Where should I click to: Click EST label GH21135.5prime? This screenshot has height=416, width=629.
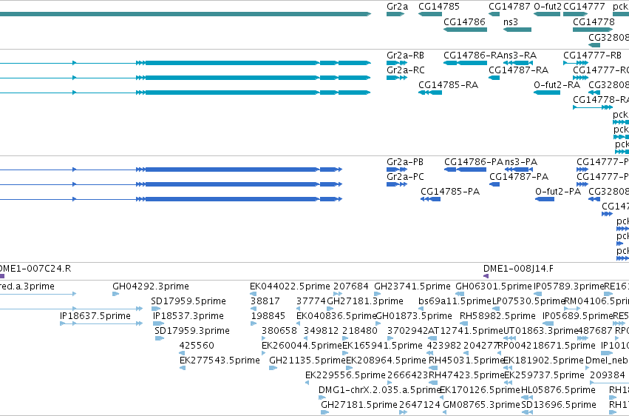coord(307,361)
